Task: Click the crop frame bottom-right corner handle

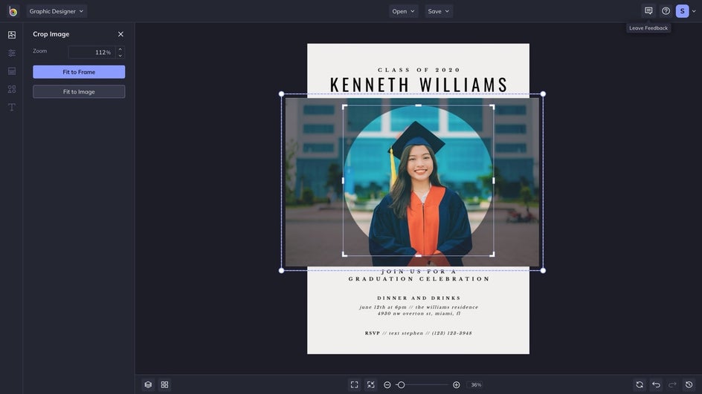Action: tap(493, 255)
